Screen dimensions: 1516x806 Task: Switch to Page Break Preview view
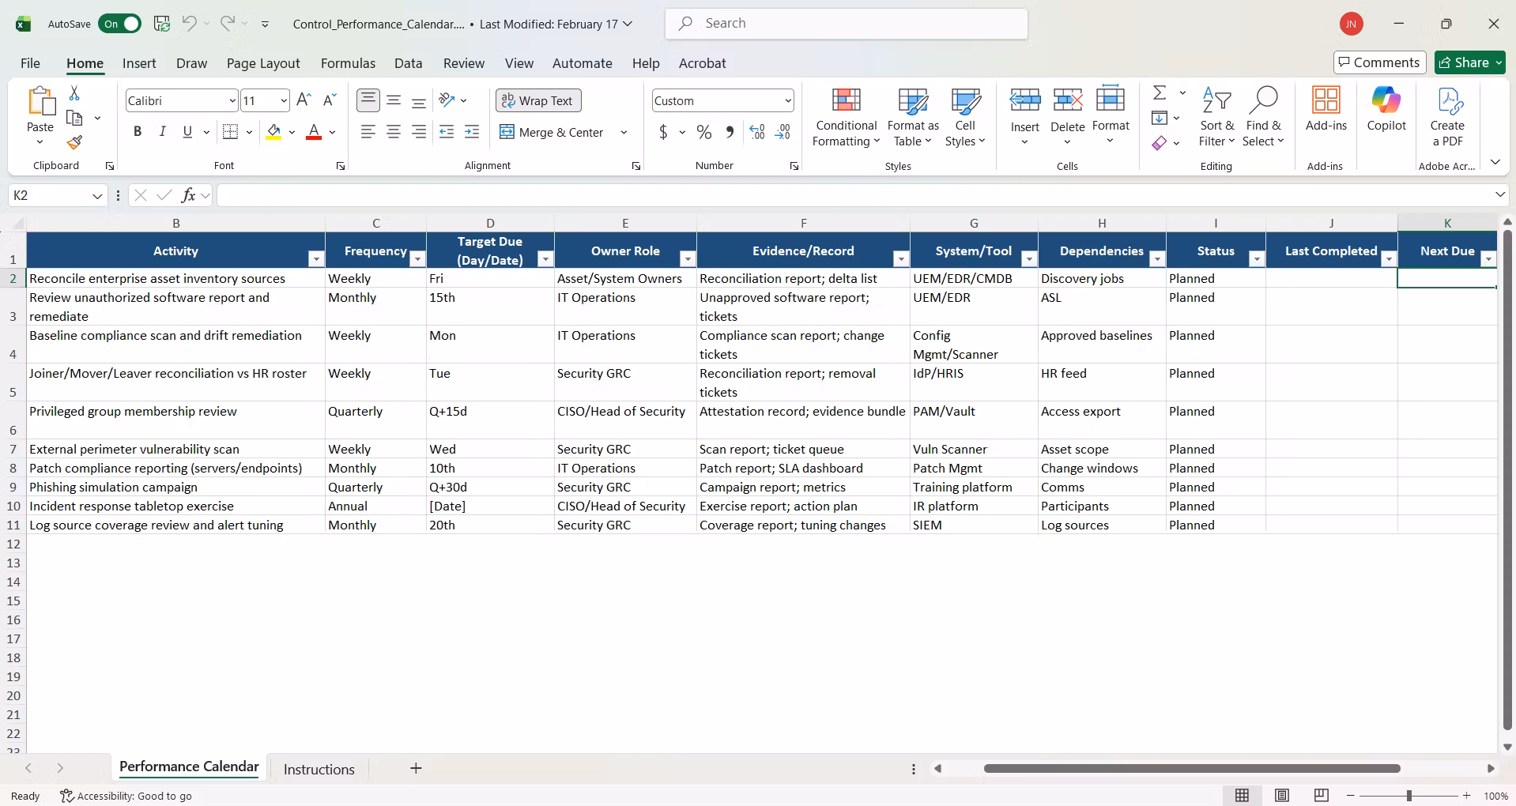[1321, 796]
